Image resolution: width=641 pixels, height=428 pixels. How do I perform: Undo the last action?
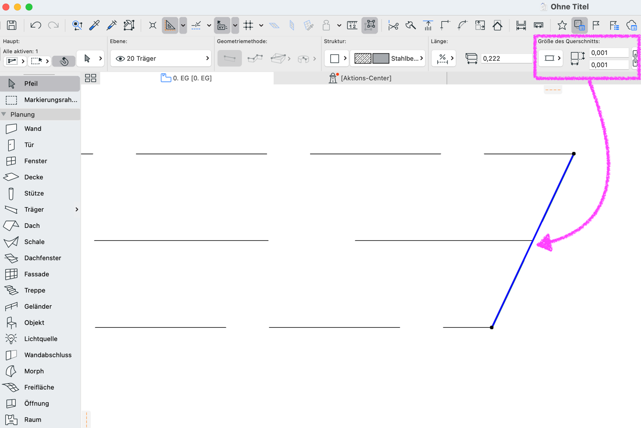click(x=36, y=25)
